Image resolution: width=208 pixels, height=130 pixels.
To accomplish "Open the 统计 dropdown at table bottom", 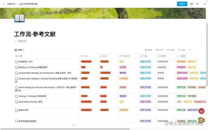I will pos(75,125).
